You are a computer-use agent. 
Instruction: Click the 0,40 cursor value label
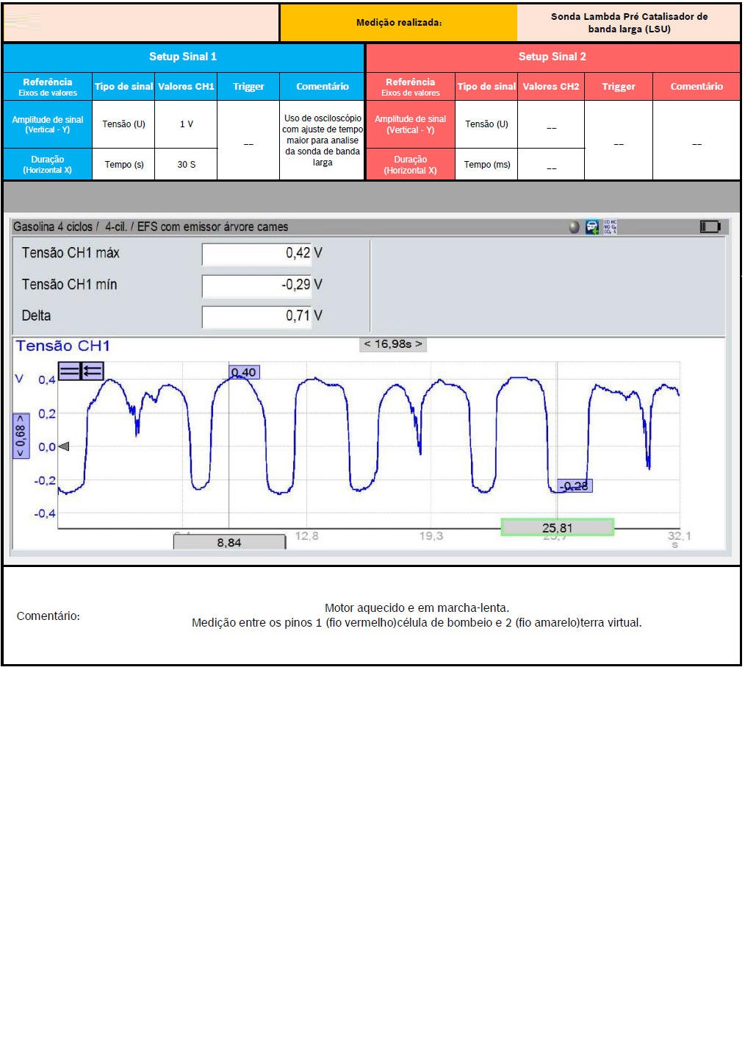244,372
